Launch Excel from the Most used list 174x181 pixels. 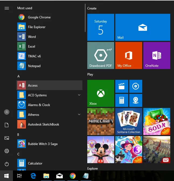tap(49, 47)
